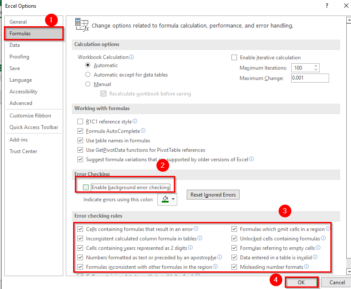Close the Excel Options dialog
351x289 pixels.
[x=346, y=6]
